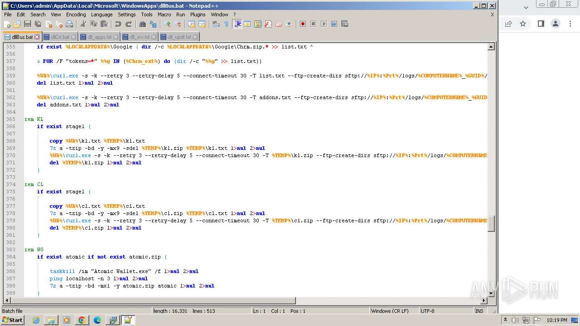Click the Chrome share page icon
Screen dimensions: 580x326
pos(508,24)
